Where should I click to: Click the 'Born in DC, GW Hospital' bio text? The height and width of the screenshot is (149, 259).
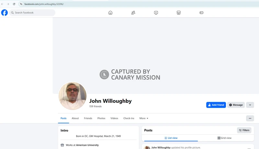tap(98, 136)
